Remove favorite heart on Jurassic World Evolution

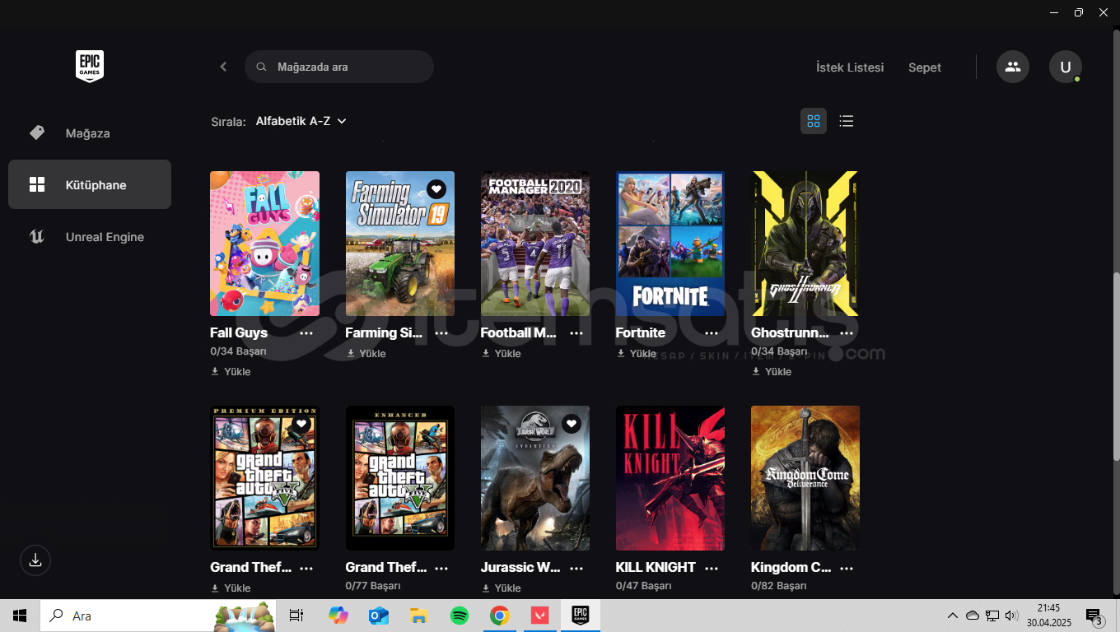click(x=572, y=424)
